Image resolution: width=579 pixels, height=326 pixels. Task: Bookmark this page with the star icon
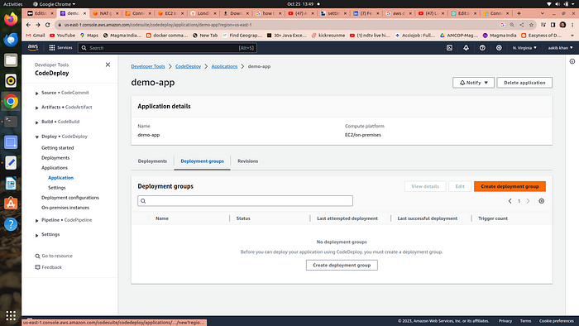pos(531,25)
